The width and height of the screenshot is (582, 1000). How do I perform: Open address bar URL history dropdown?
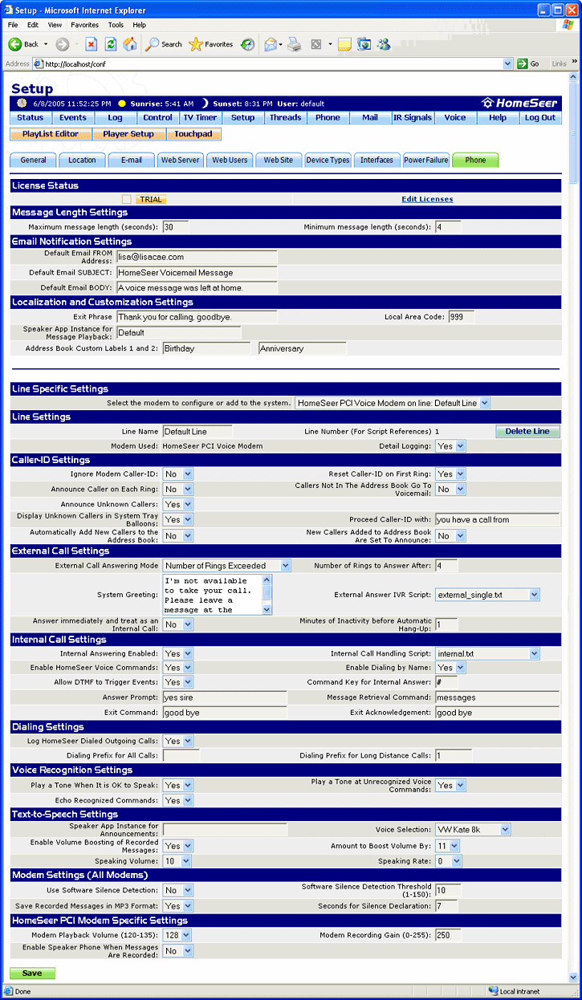[x=508, y=63]
